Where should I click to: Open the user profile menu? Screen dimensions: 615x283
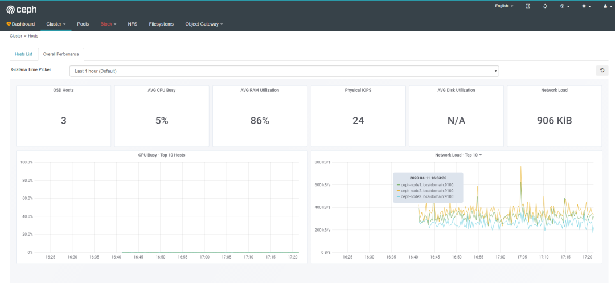[606, 6]
